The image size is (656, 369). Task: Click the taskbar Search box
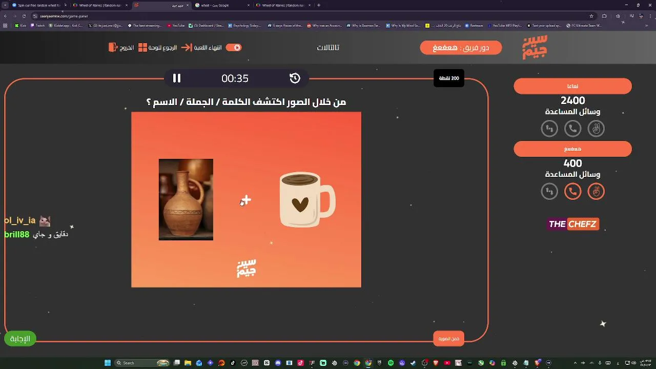(142, 363)
